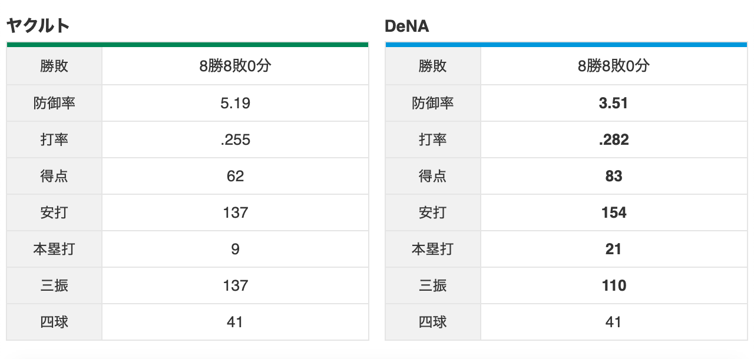This screenshot has width=754, height=359.
Task: Select ヤクルト runs value 62
Action: 235,176
